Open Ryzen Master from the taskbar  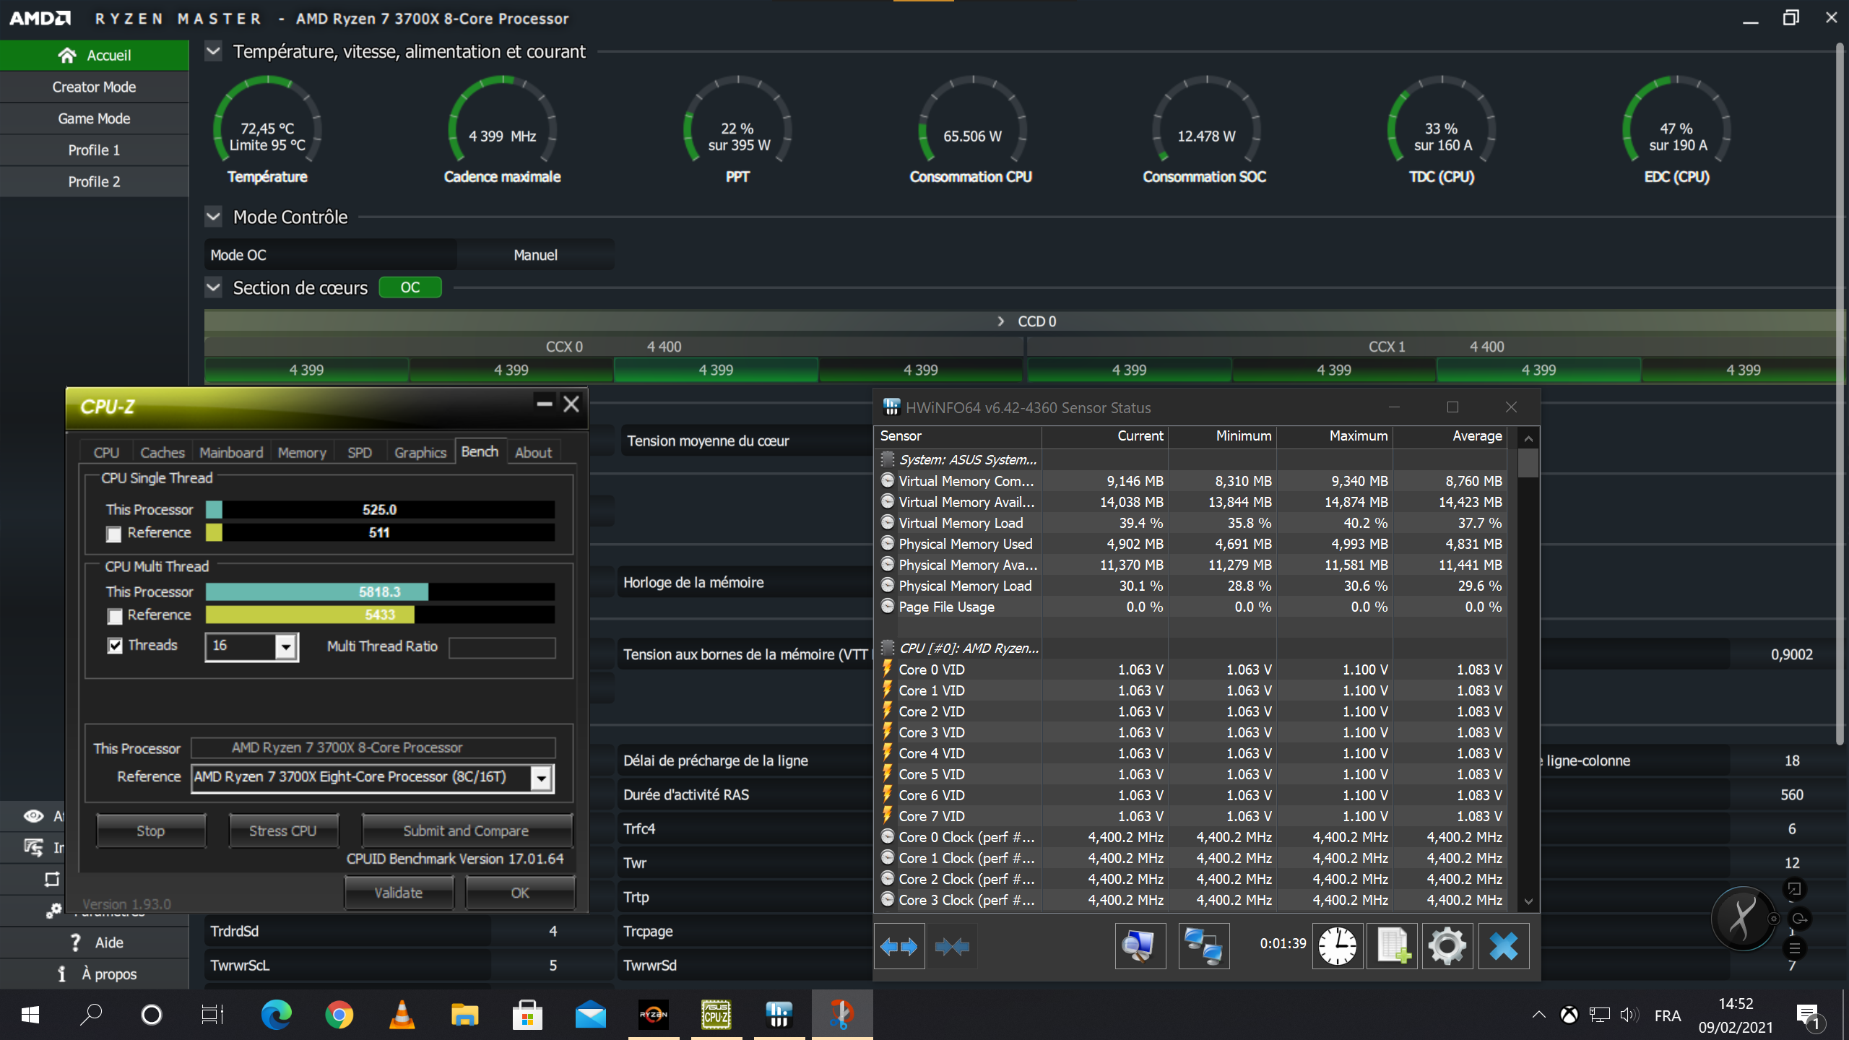tap(653, 1015)
